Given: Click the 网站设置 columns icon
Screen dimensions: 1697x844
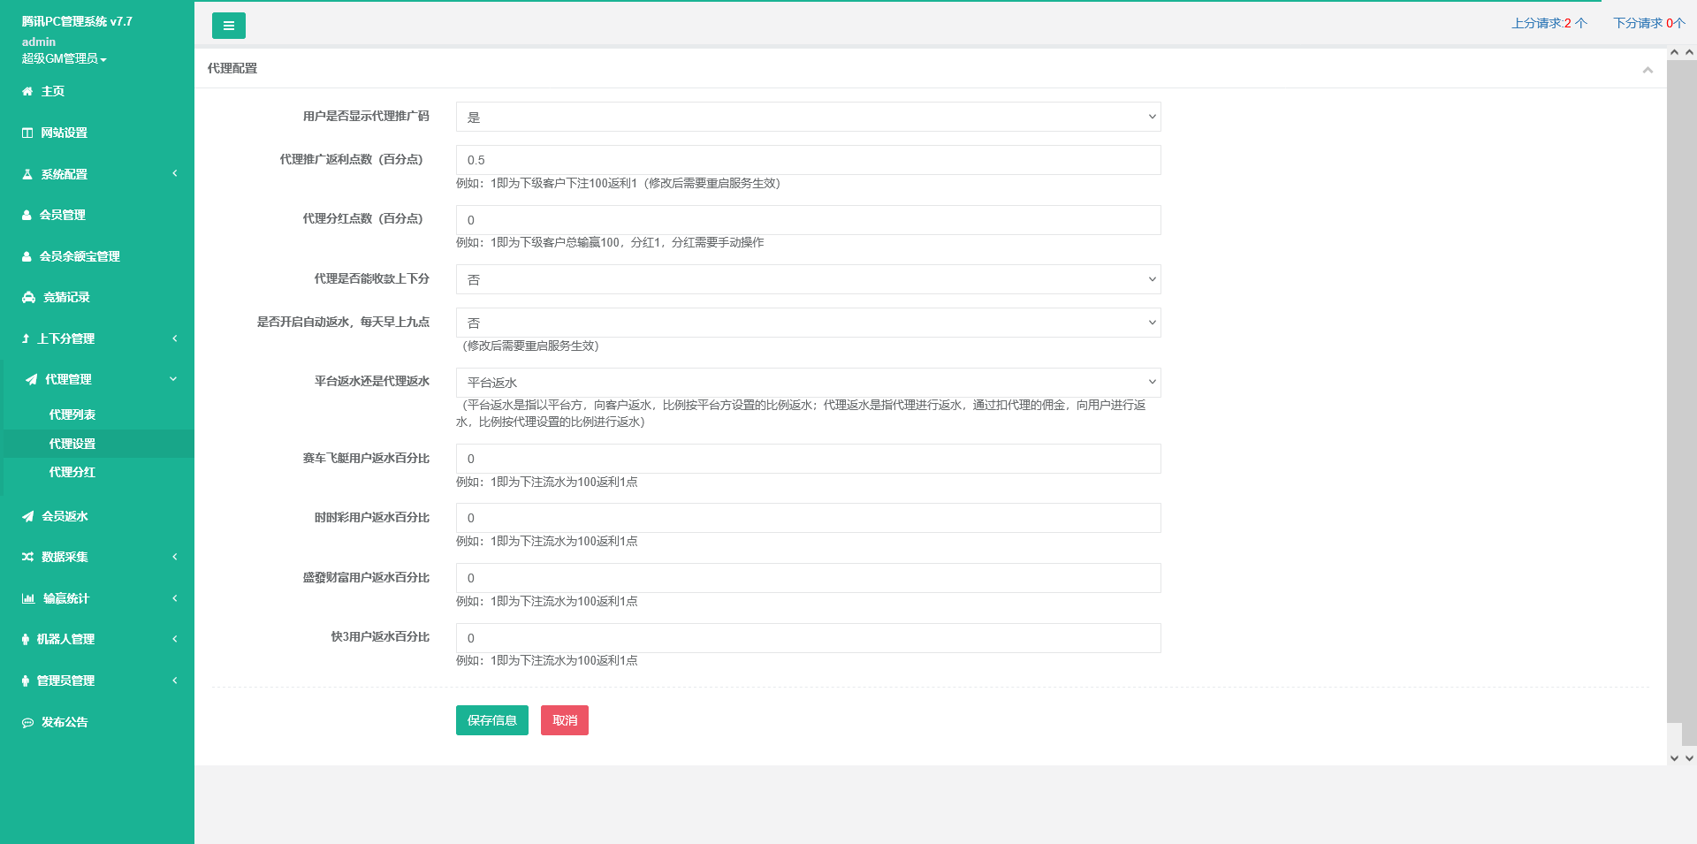Looking at the screenshot, I should [x=27, y=133].
